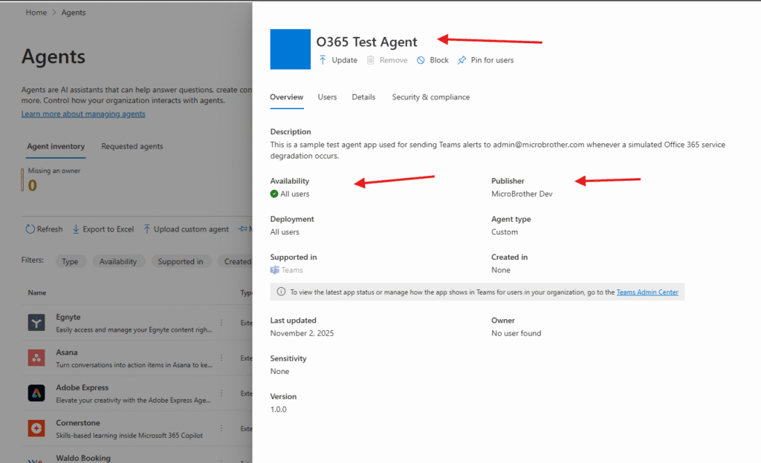Upload custom agent button
761x463 pixels.
tap(186, 229)
